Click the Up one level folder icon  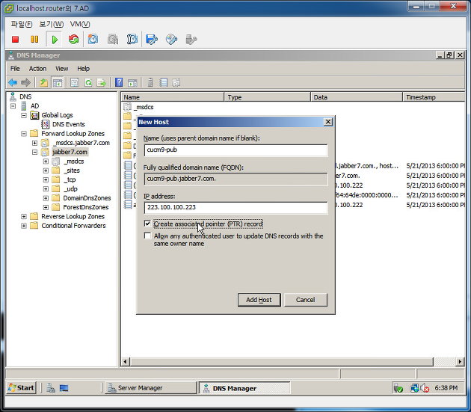[44, 83]
